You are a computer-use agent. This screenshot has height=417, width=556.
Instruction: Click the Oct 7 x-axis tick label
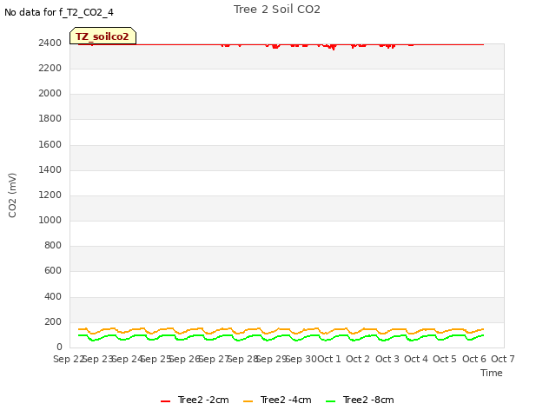tap(503, 359)
